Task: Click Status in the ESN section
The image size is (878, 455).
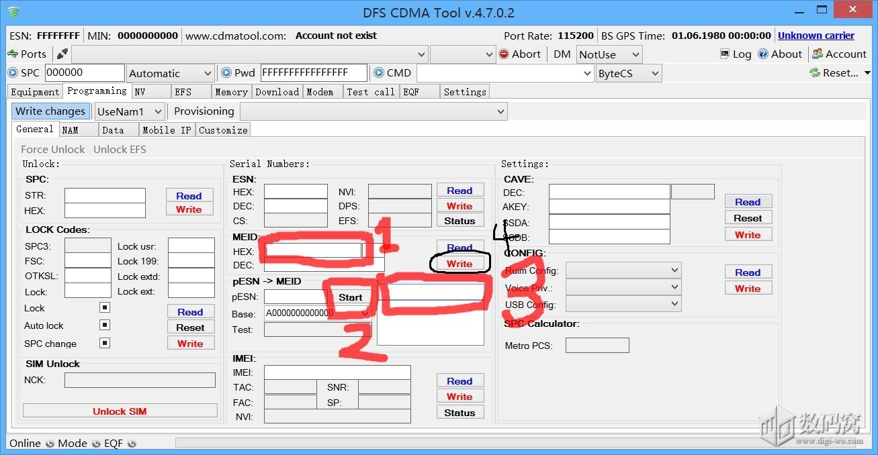Action: click(x=460, y=221)
